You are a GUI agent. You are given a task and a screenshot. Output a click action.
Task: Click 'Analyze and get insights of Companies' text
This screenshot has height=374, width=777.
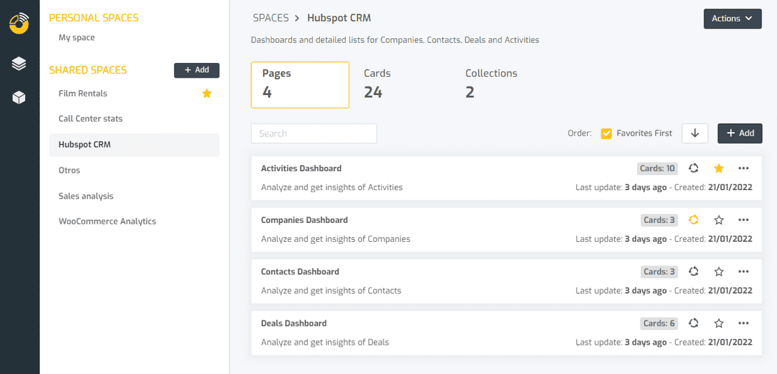click(335, 239)
